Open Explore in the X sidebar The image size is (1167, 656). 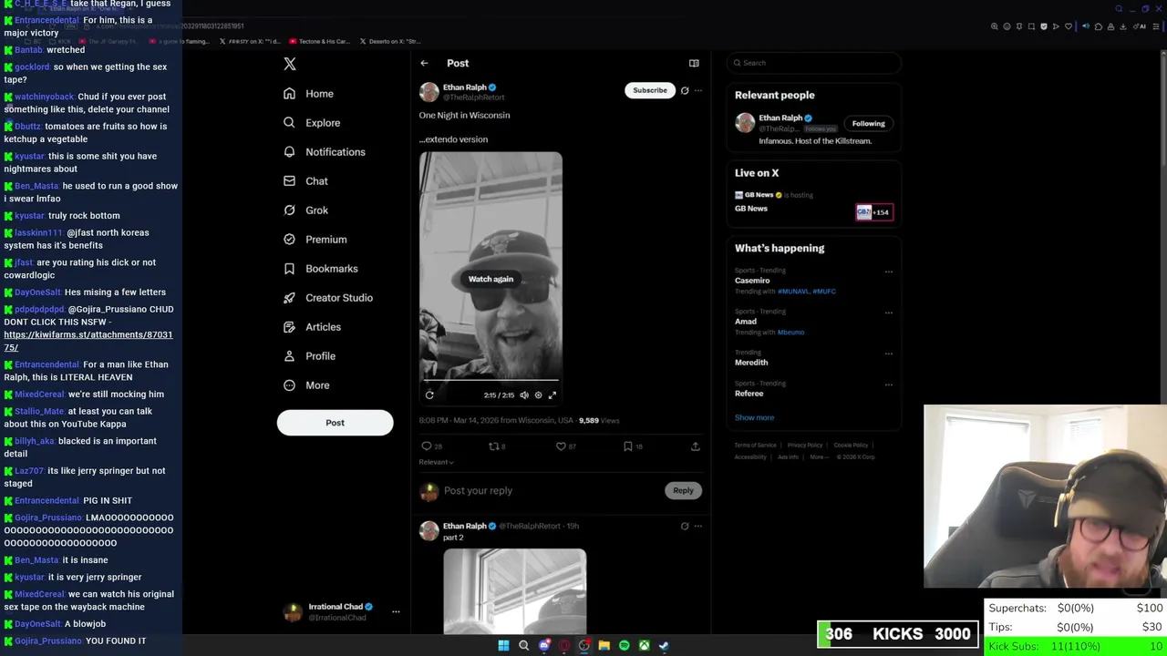[311, 123]
